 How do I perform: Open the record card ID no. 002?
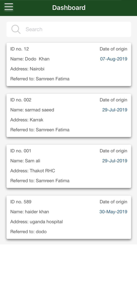coord(69,115)
